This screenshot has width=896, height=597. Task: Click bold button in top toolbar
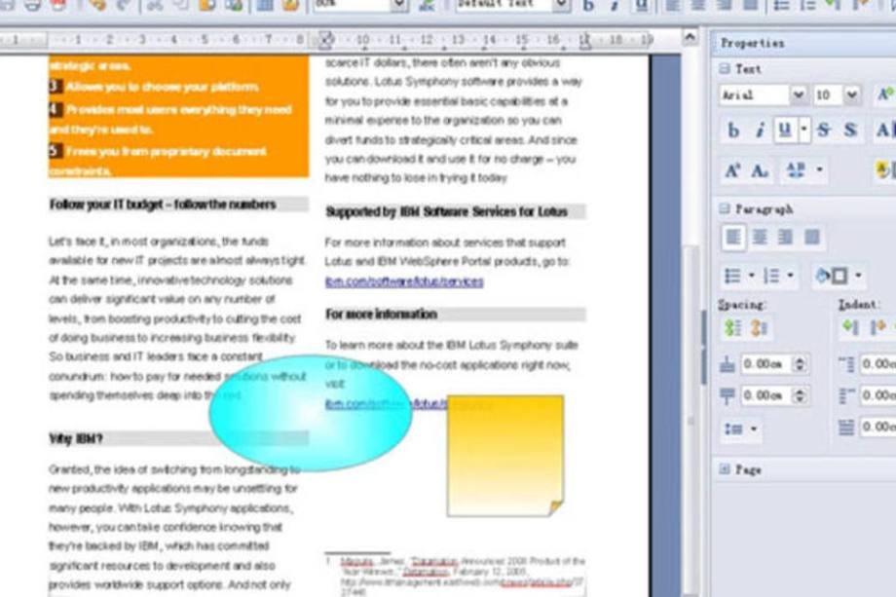pos(588,6)
